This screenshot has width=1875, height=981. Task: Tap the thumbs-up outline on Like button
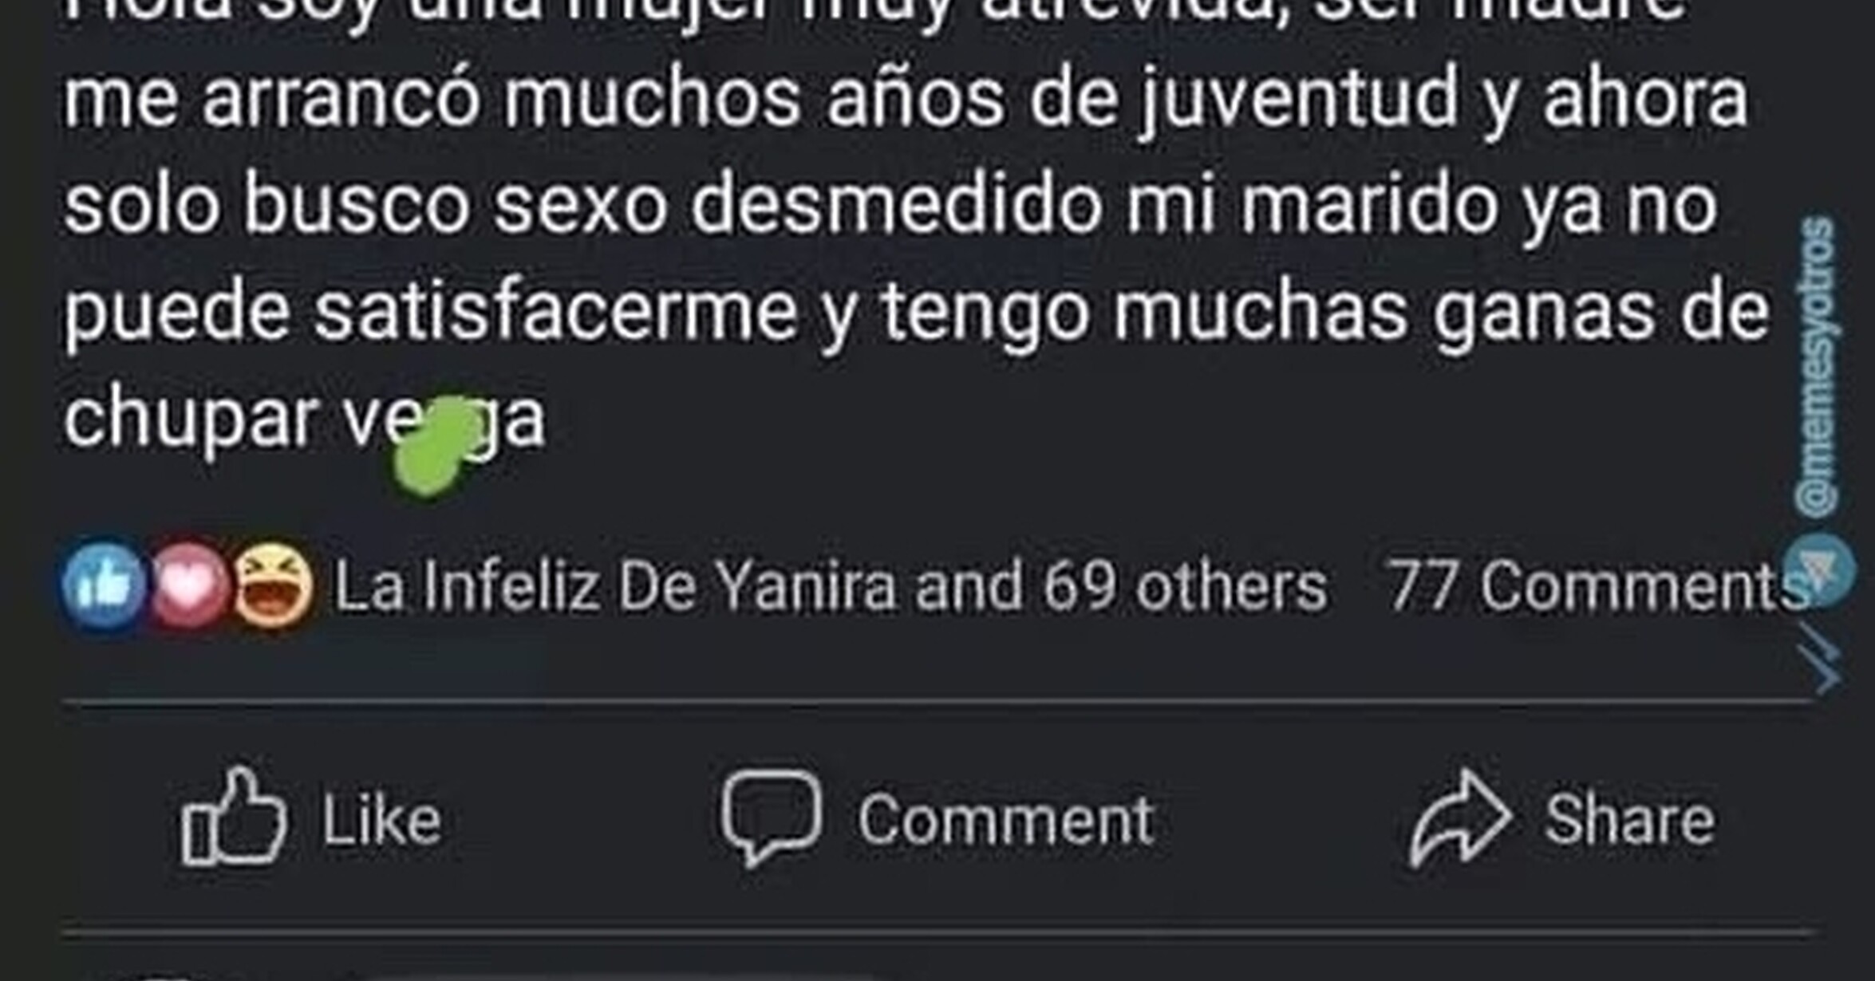234,817
